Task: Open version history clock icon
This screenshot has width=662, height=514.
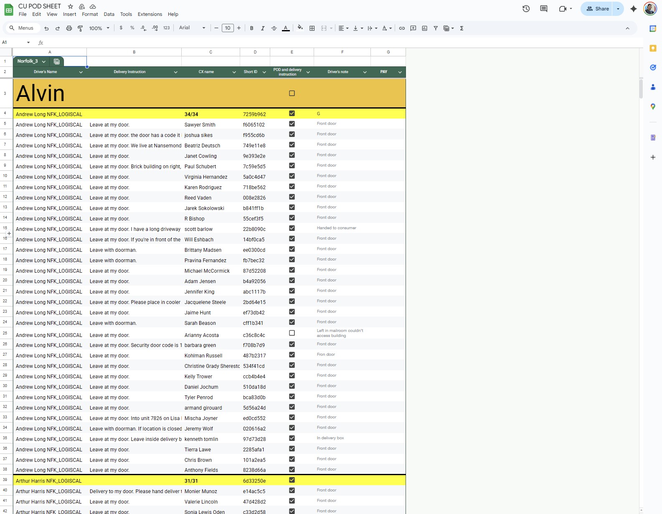Action: tap(526, 9)
